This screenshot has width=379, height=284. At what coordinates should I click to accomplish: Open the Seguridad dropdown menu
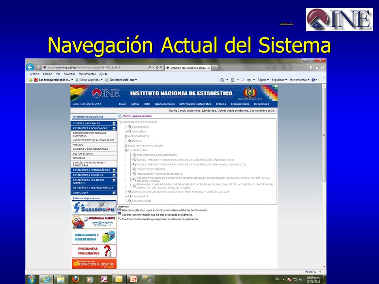click(280, 80)
